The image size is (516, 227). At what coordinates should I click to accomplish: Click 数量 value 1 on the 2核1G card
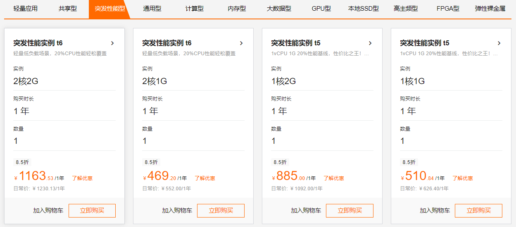[x=145, y=141]
